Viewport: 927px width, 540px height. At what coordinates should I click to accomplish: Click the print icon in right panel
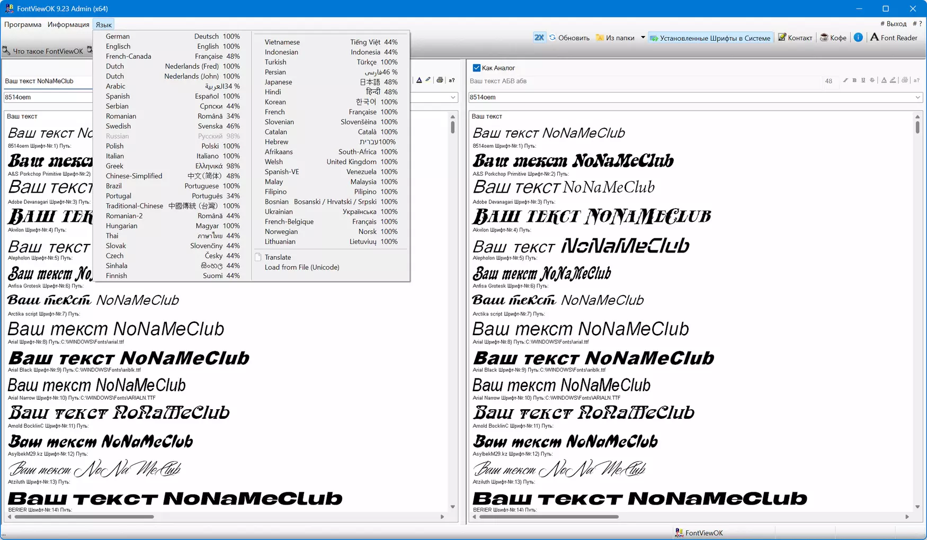(905, 80)
